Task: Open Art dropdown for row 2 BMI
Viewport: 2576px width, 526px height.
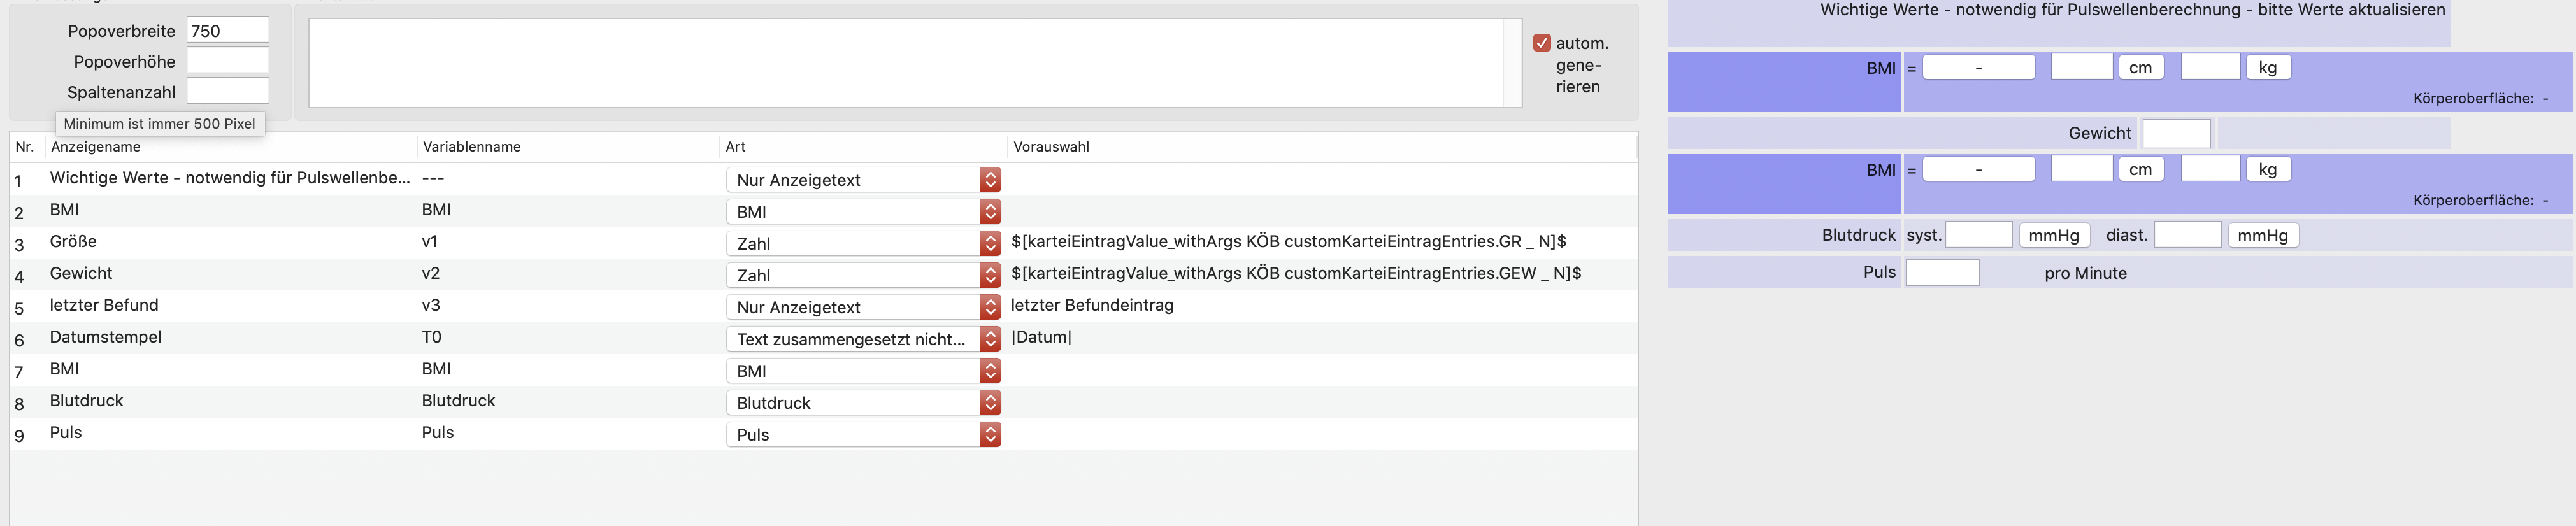Action: pos(863,212)
